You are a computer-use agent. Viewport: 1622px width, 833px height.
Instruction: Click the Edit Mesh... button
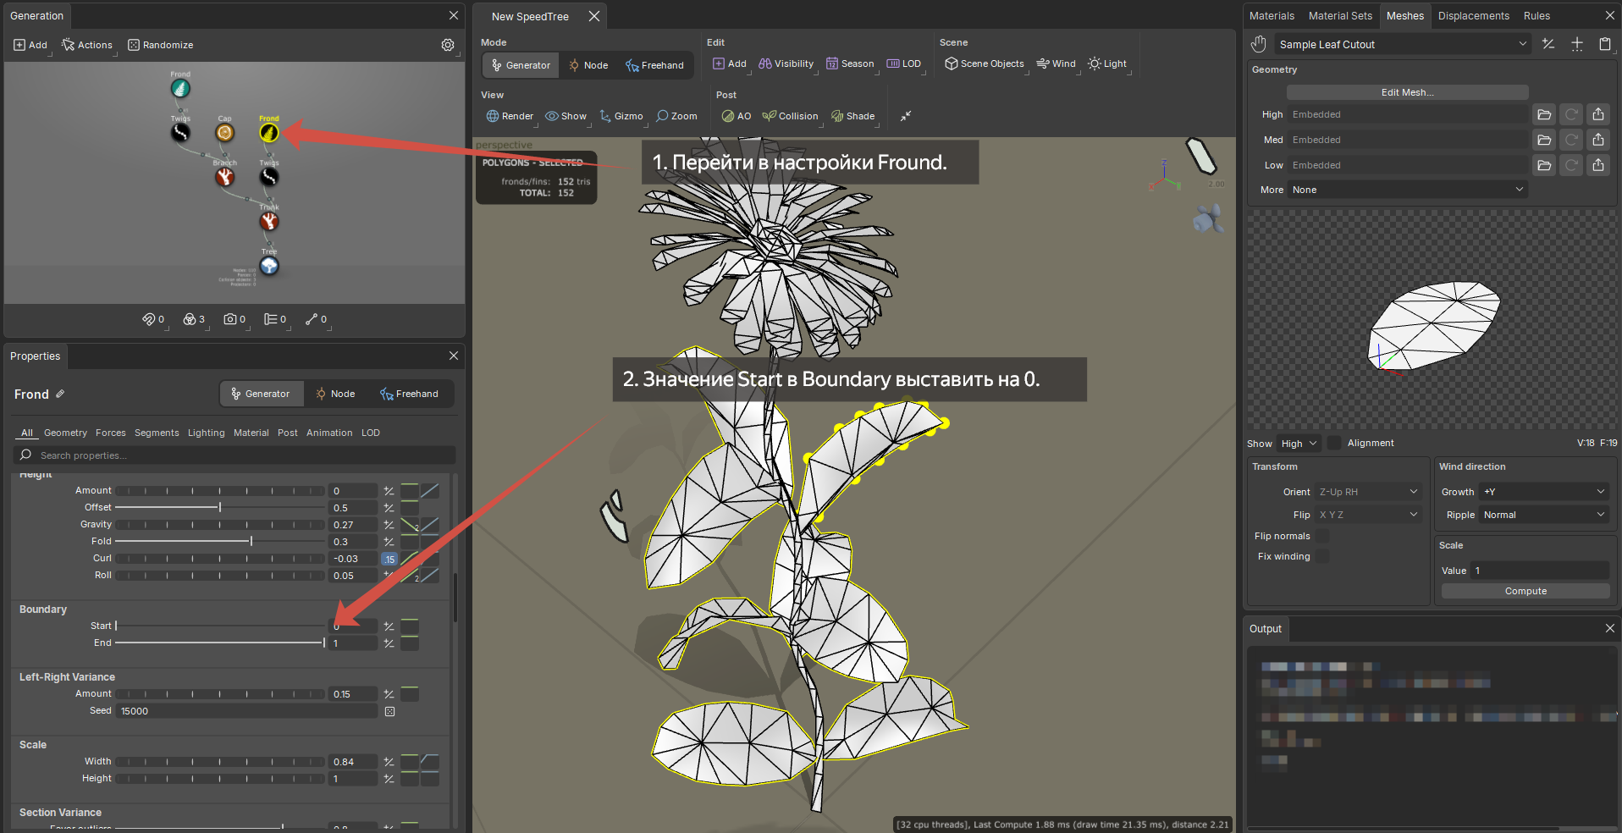(1407, 92)
